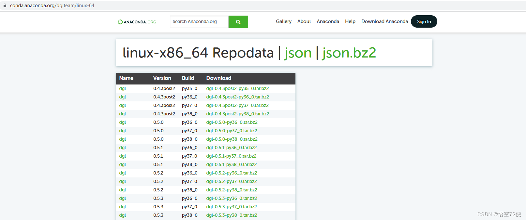
Task: Click the green search magnifier button
Action: tap(238, 22)
